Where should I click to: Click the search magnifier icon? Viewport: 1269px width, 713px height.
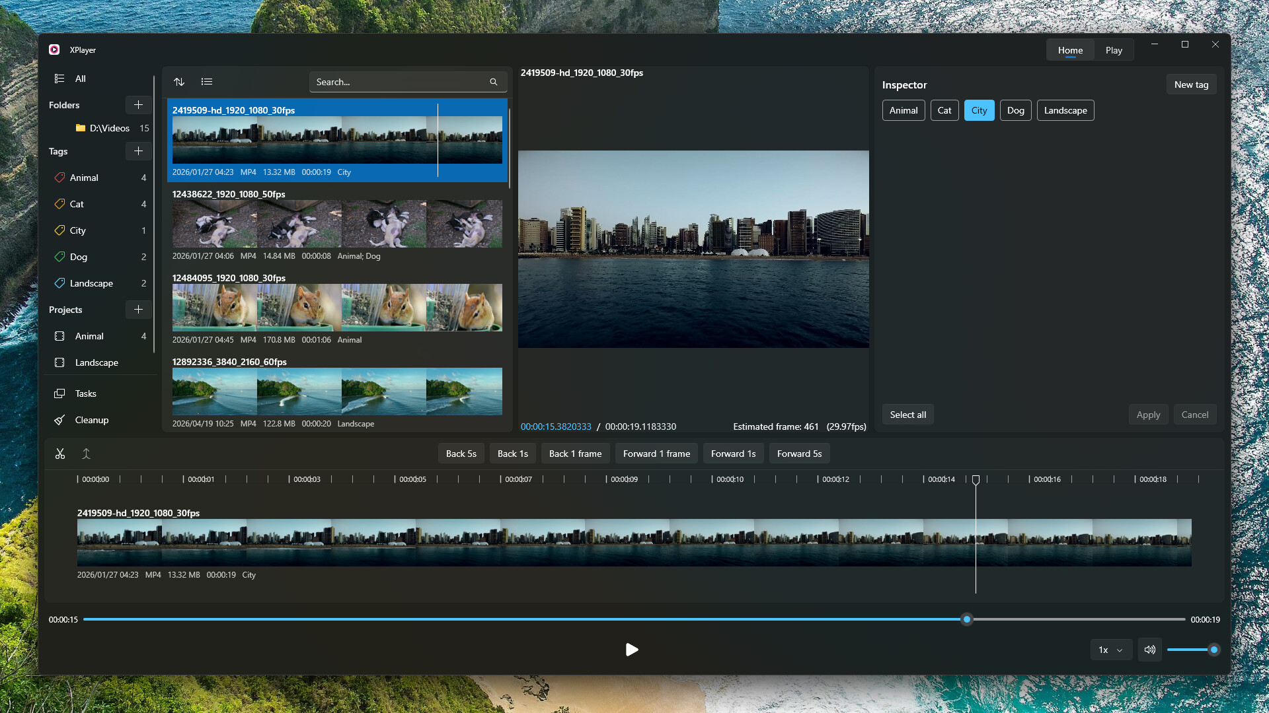[x=493, y=82]
